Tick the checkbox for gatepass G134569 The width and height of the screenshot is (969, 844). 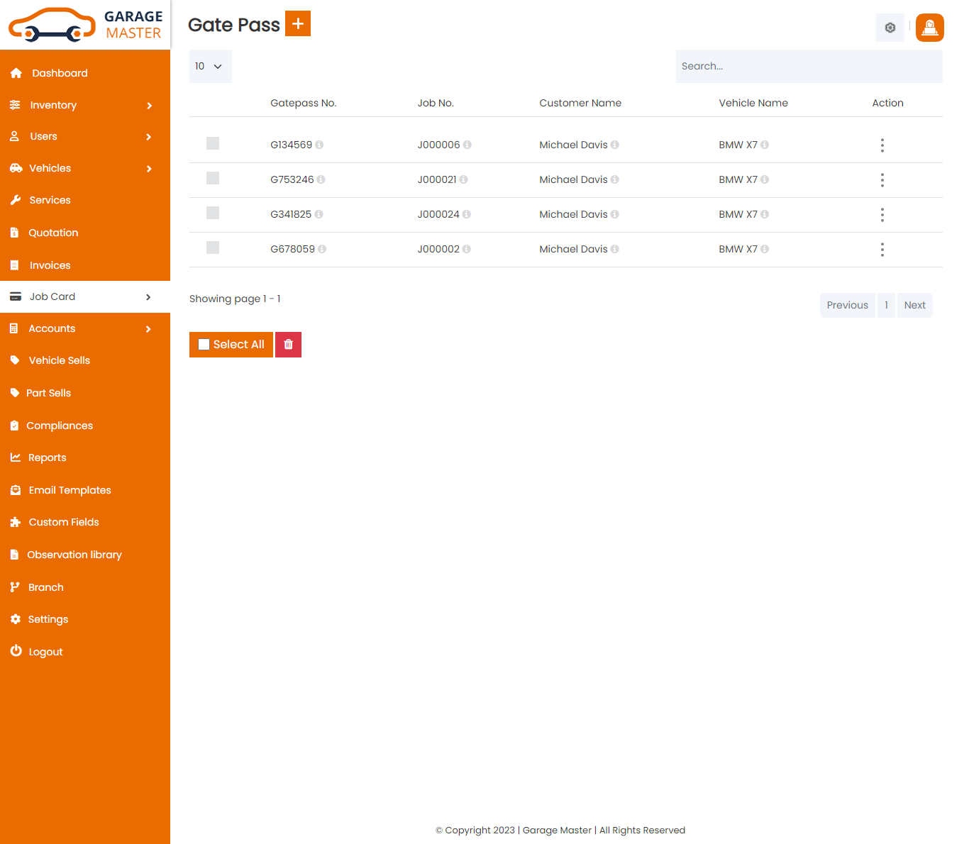(213, 143)
